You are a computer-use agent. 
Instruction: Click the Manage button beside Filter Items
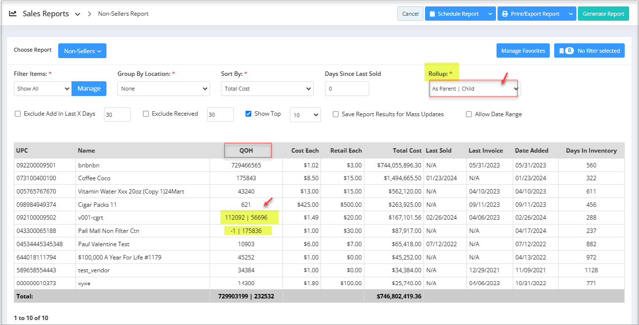[89, 89]
